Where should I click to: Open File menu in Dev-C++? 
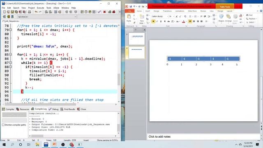click(x=3, y=8)
